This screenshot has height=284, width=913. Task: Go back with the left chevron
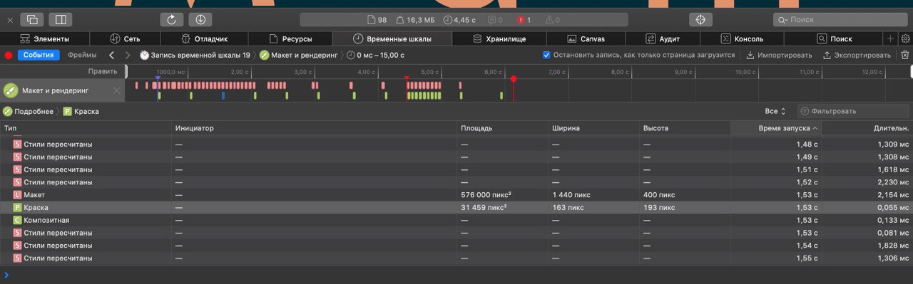point(111,55)
